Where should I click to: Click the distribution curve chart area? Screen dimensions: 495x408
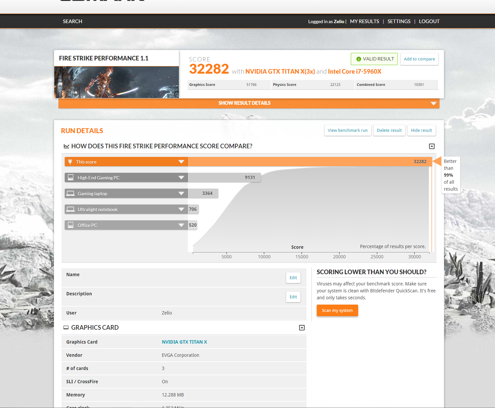coord(311,210)
